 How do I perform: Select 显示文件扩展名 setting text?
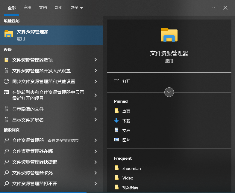click(28, 120)
